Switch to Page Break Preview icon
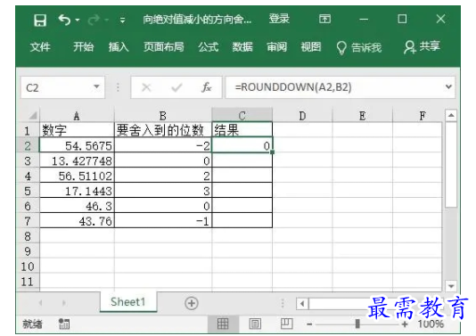 coord(286,324)
